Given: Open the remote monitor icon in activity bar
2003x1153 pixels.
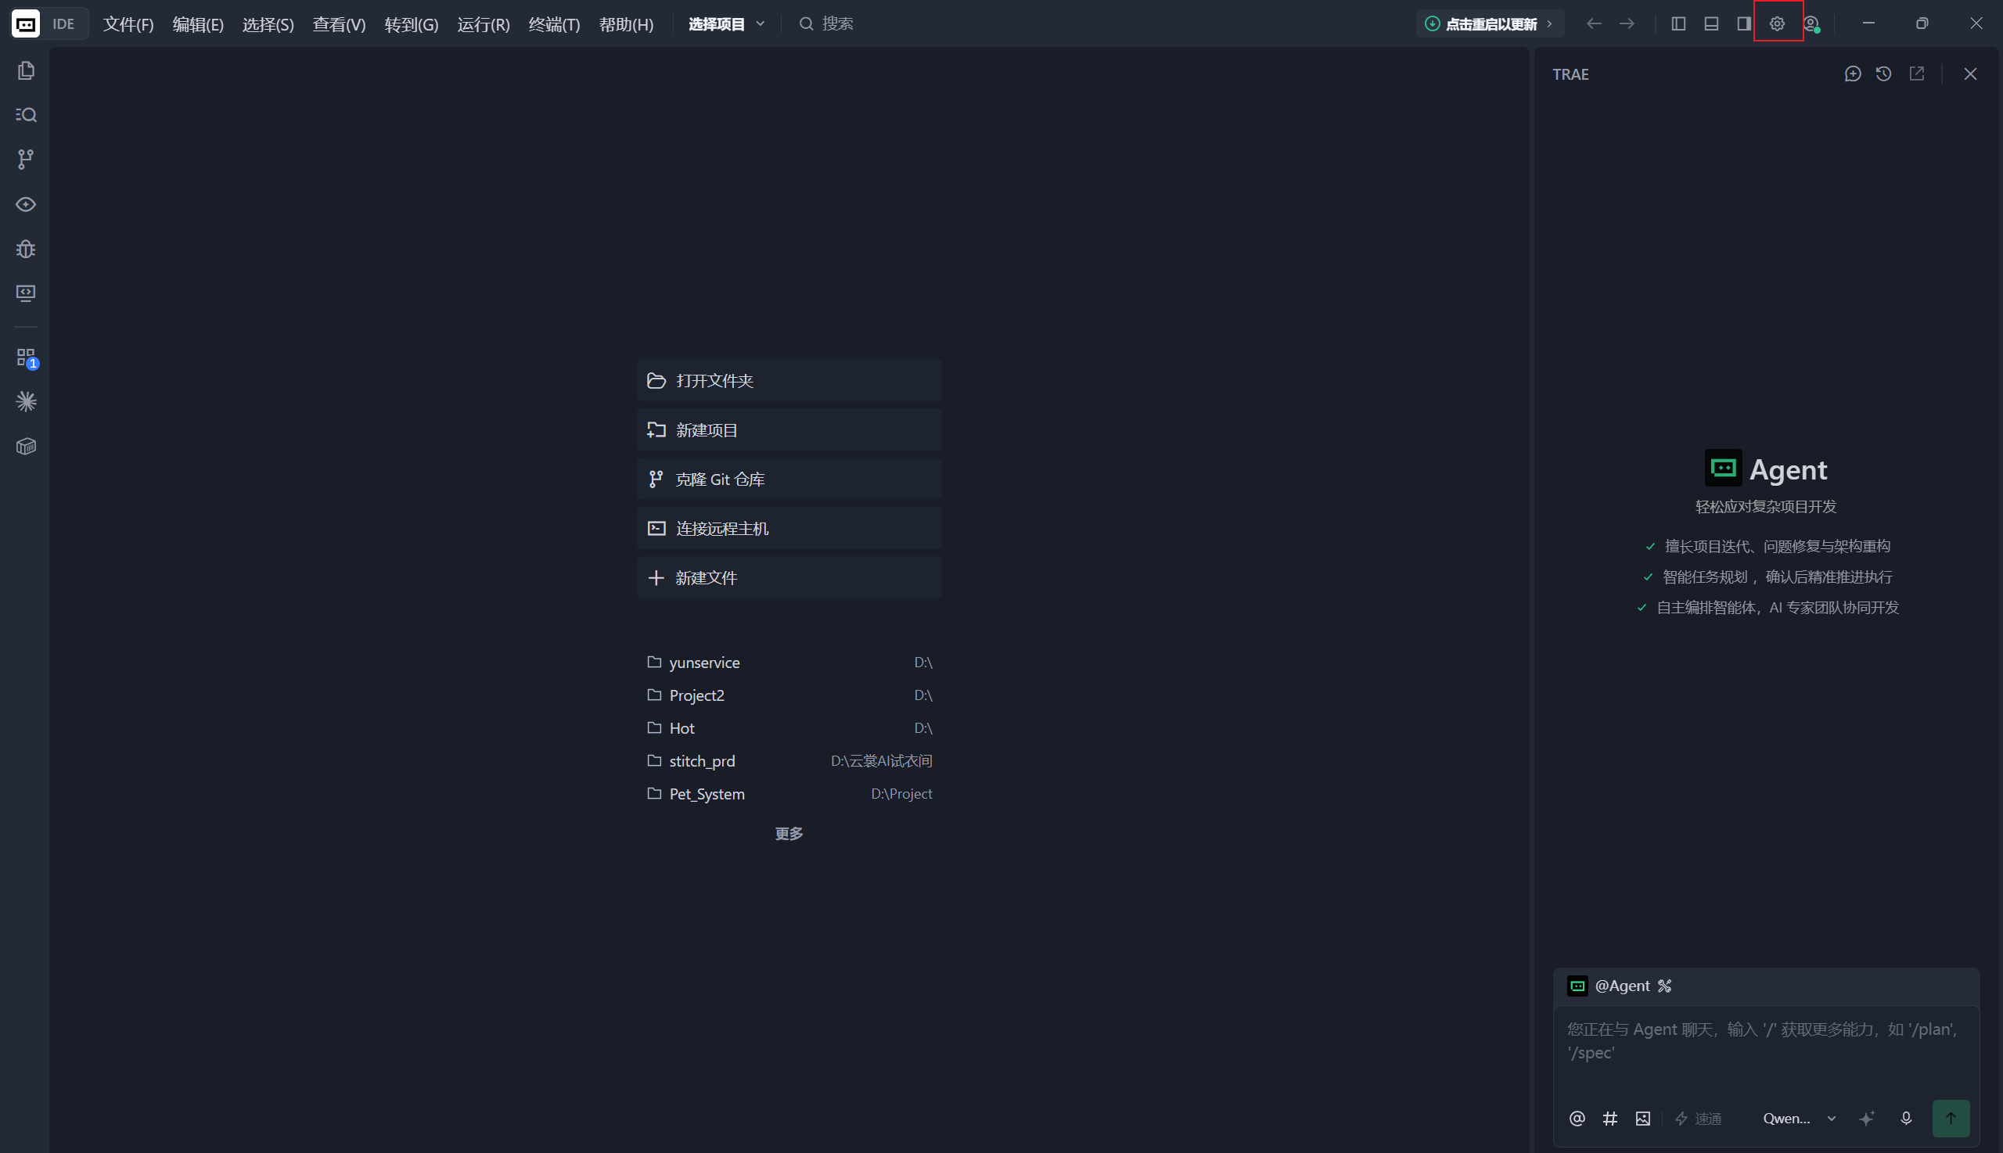Looking at the screenshot, I should click(26, 293).
